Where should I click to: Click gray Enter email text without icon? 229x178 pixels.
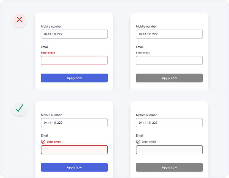point(143,53)
